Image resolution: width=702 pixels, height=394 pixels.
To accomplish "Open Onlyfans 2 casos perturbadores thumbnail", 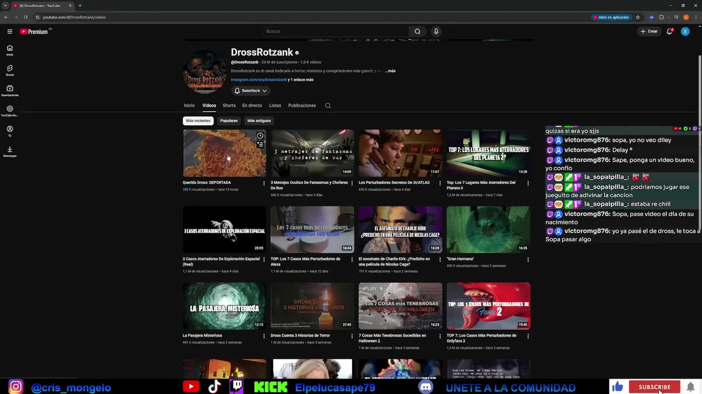I will coord(489,306).
